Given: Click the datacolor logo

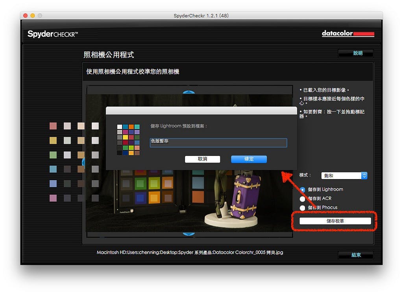Looking at the screenshot, I should (x=348, y=34).
